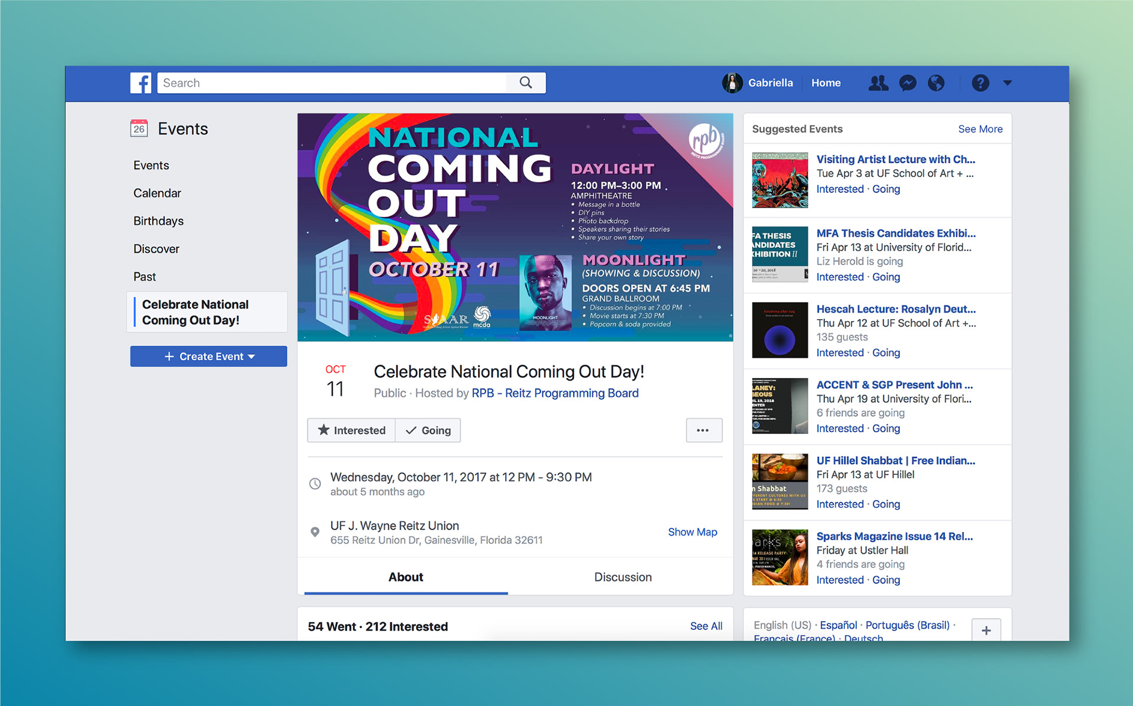Add another language with plus button

click(x=986, y=630)
